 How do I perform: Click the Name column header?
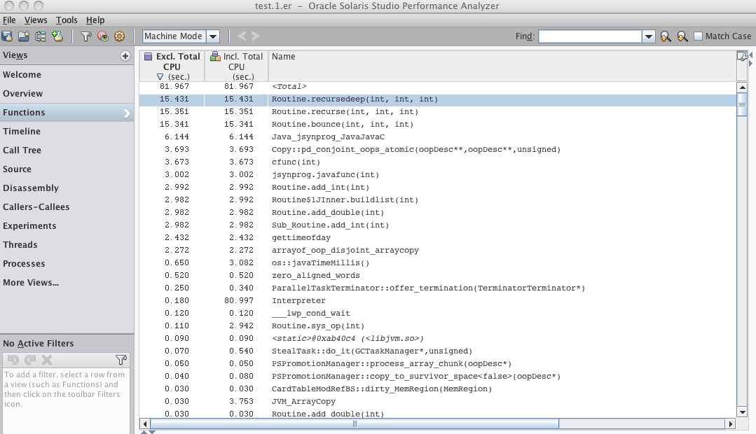tap(502, 66)
